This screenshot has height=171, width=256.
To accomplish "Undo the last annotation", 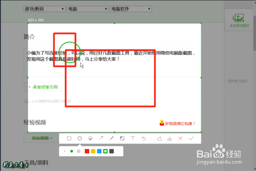I will (x=144, y=139).
